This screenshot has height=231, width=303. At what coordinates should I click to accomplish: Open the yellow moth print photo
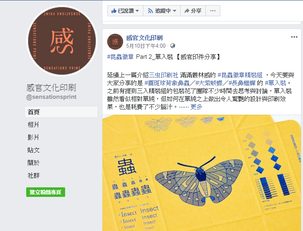click(x=202, y=173)
